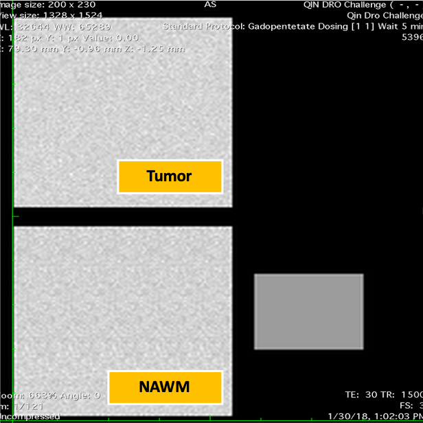Click the FS field strength annotation

point(411,406)
